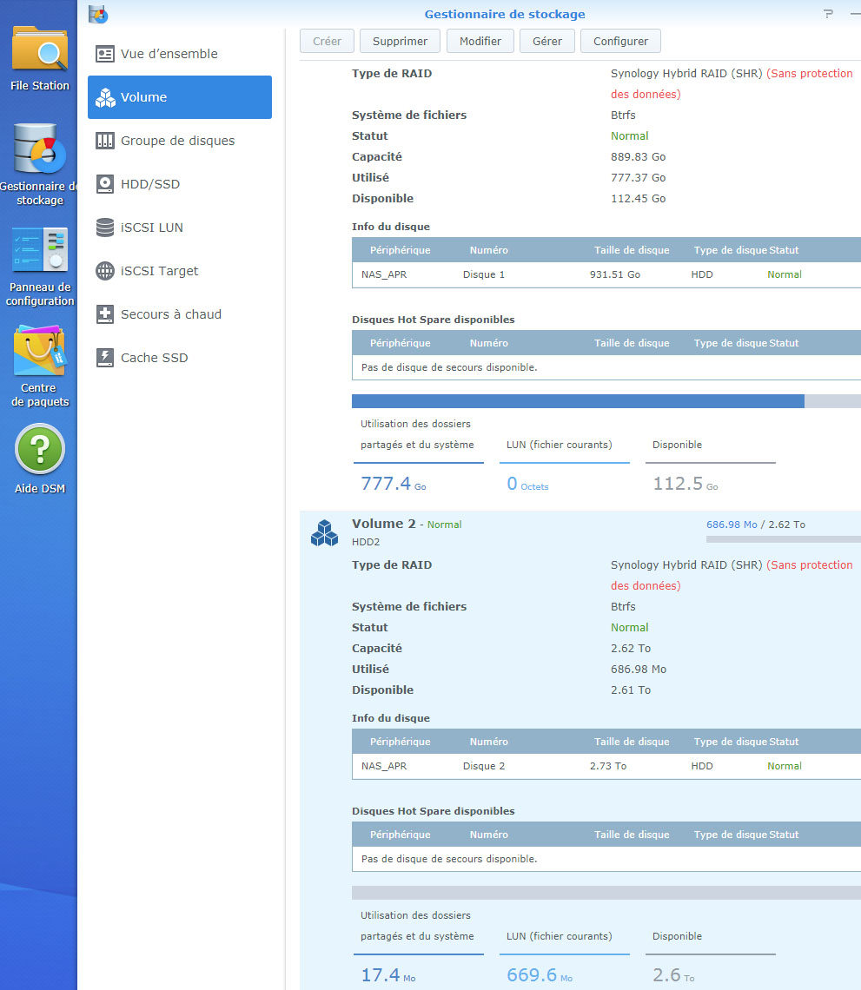Click the Cache SSD lightning icon
861x990 pixels.
(x=105, y=358)
